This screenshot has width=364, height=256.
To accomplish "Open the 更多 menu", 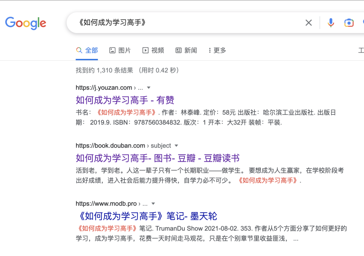I will pos(217,51).
